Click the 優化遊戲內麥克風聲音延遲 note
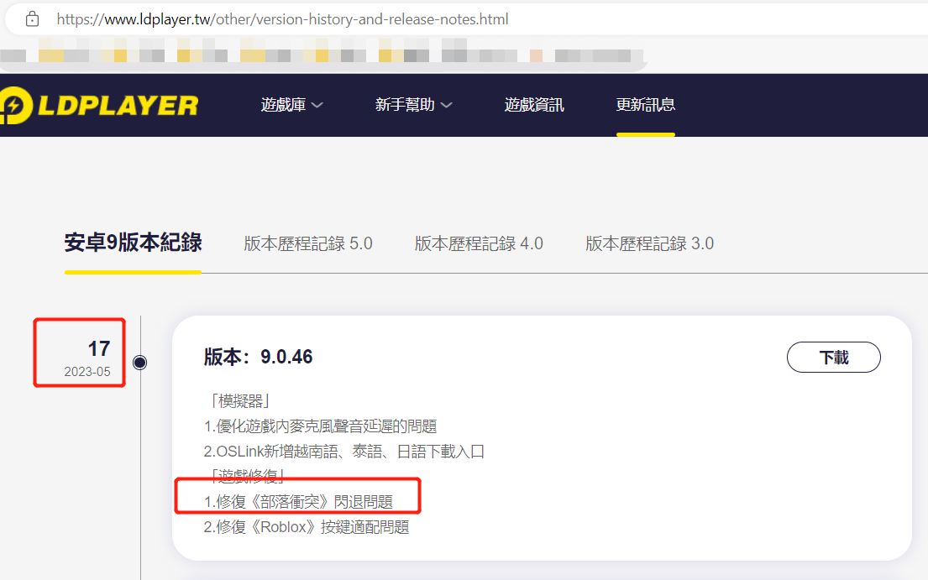 (320, 426)
